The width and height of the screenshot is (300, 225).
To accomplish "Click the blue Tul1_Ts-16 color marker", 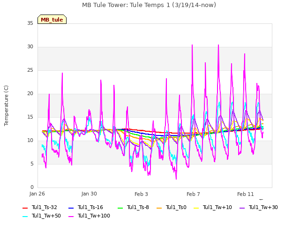I will [x=71, y=208].
